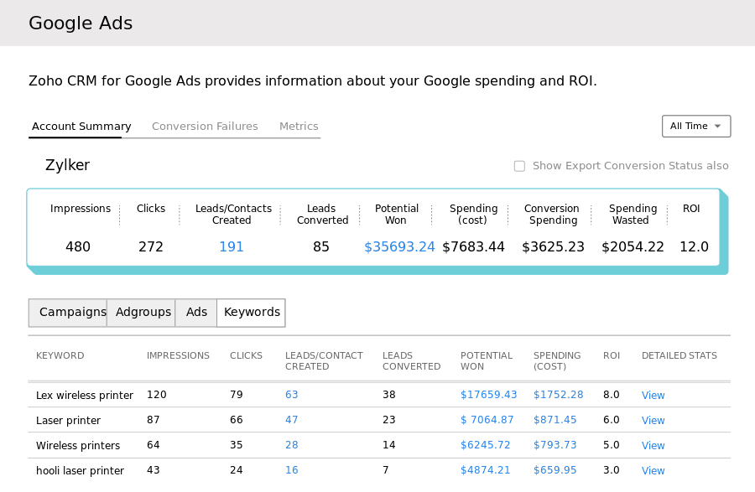View detailed stats for Laser printer
755x492 pixels.
(653, 421)
